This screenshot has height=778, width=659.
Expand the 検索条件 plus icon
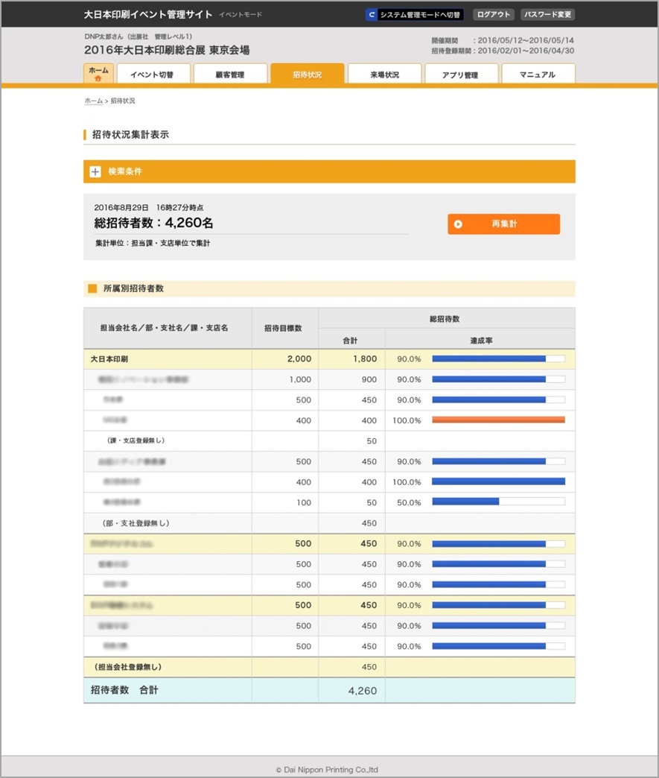[x=95, y=171]
